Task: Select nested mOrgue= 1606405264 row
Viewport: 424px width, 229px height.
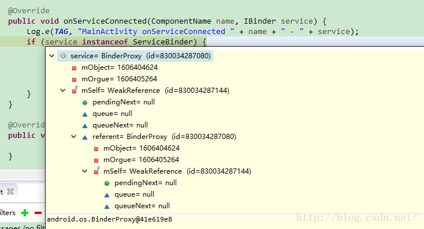Action: point(141,160)
